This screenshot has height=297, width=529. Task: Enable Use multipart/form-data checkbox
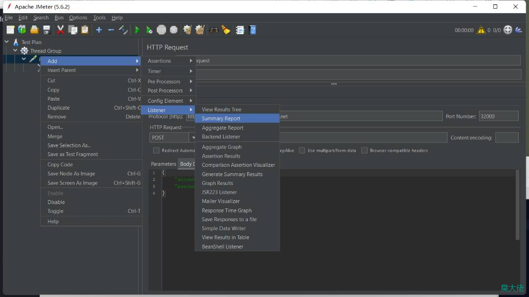tap(302, 150)
